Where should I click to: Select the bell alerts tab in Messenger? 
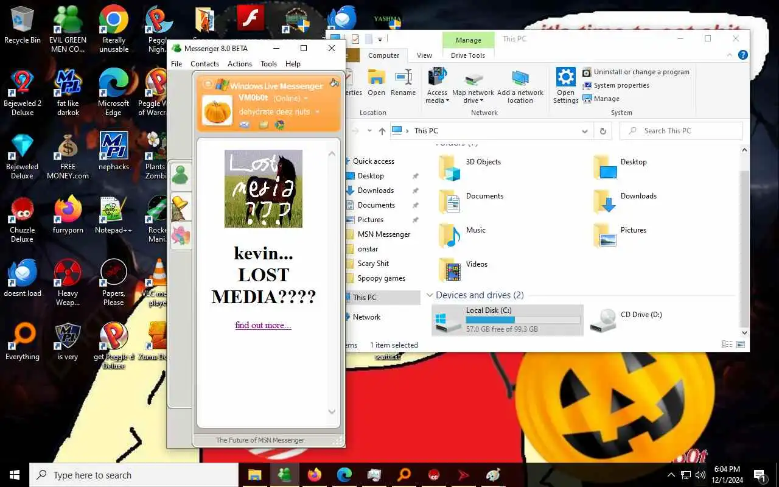point(181,206)
